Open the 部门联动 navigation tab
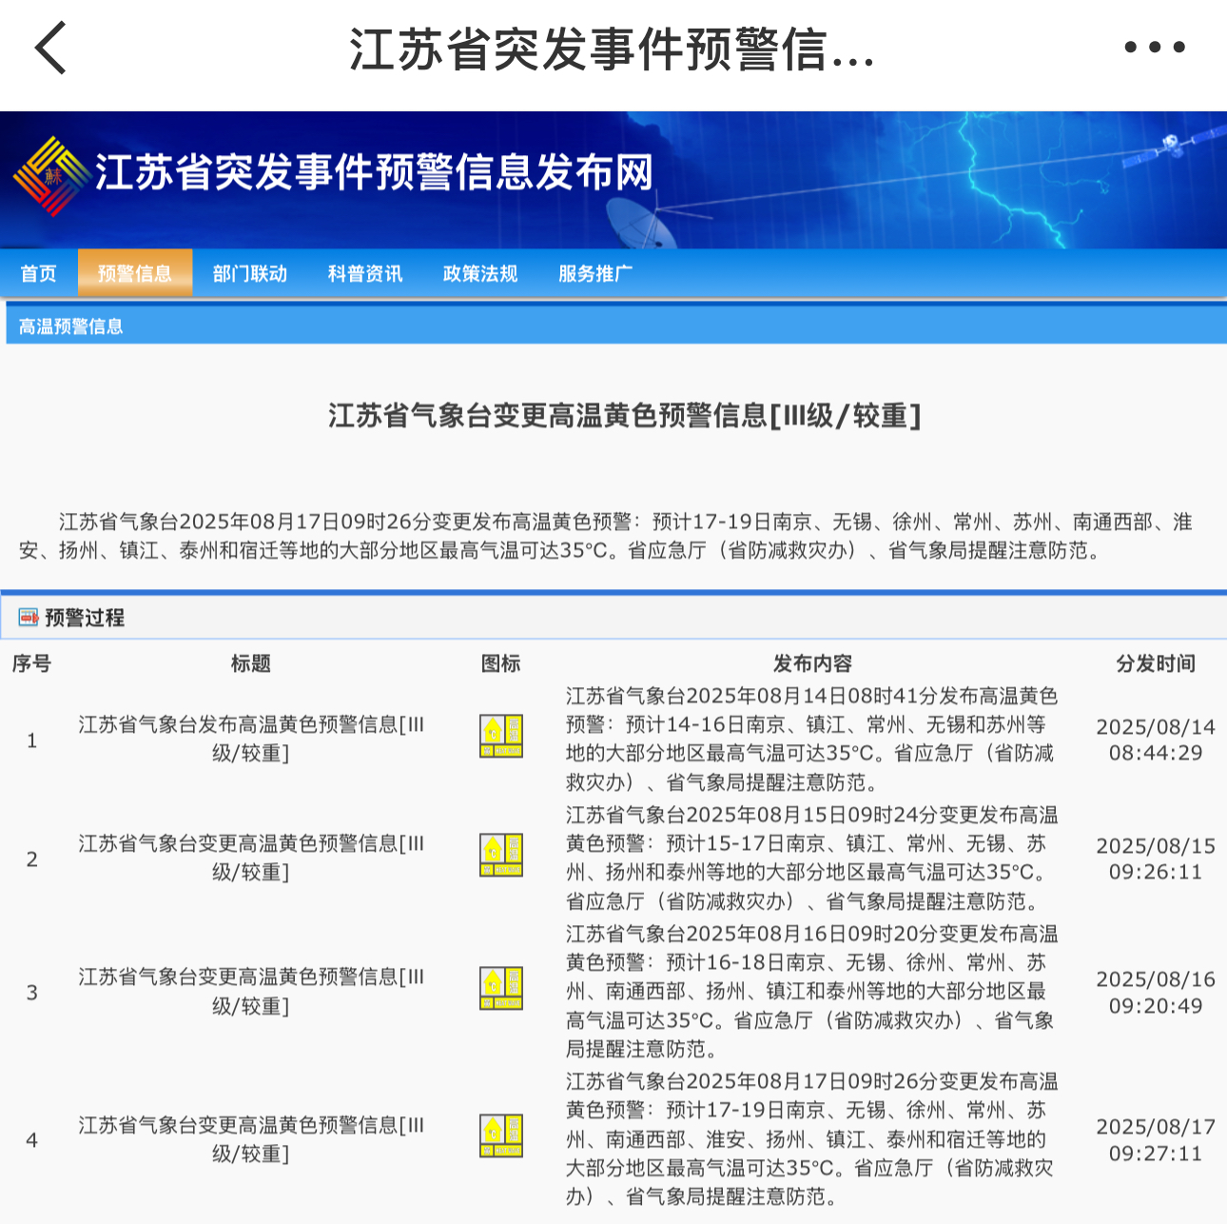This screenshot has height=1224, width=1227. (x=250, y=274)
